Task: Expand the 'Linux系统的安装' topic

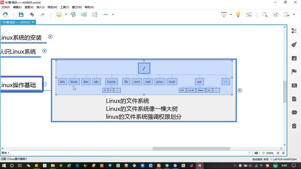Action: [x=50, y=37]
